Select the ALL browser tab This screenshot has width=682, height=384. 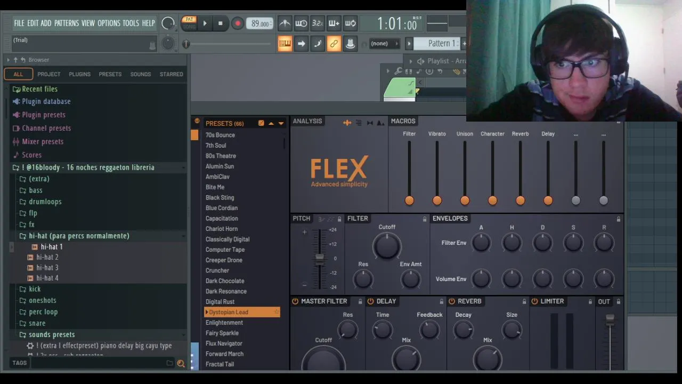(18, 74)
